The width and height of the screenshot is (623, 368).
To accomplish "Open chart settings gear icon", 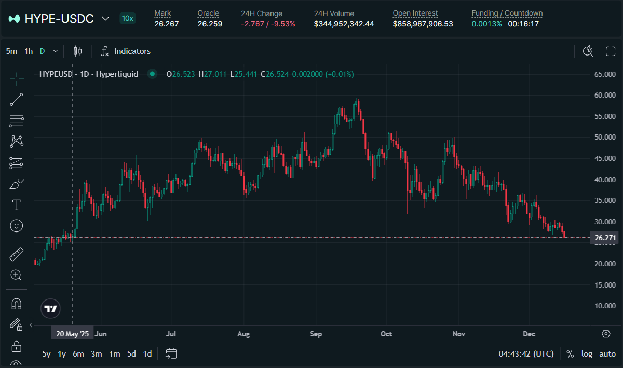I will 606,334.
